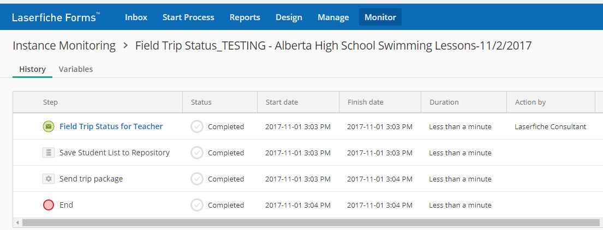Click Completed checkmark icon in Save Student List row
The image size is (603, 230).
point(197,153)
